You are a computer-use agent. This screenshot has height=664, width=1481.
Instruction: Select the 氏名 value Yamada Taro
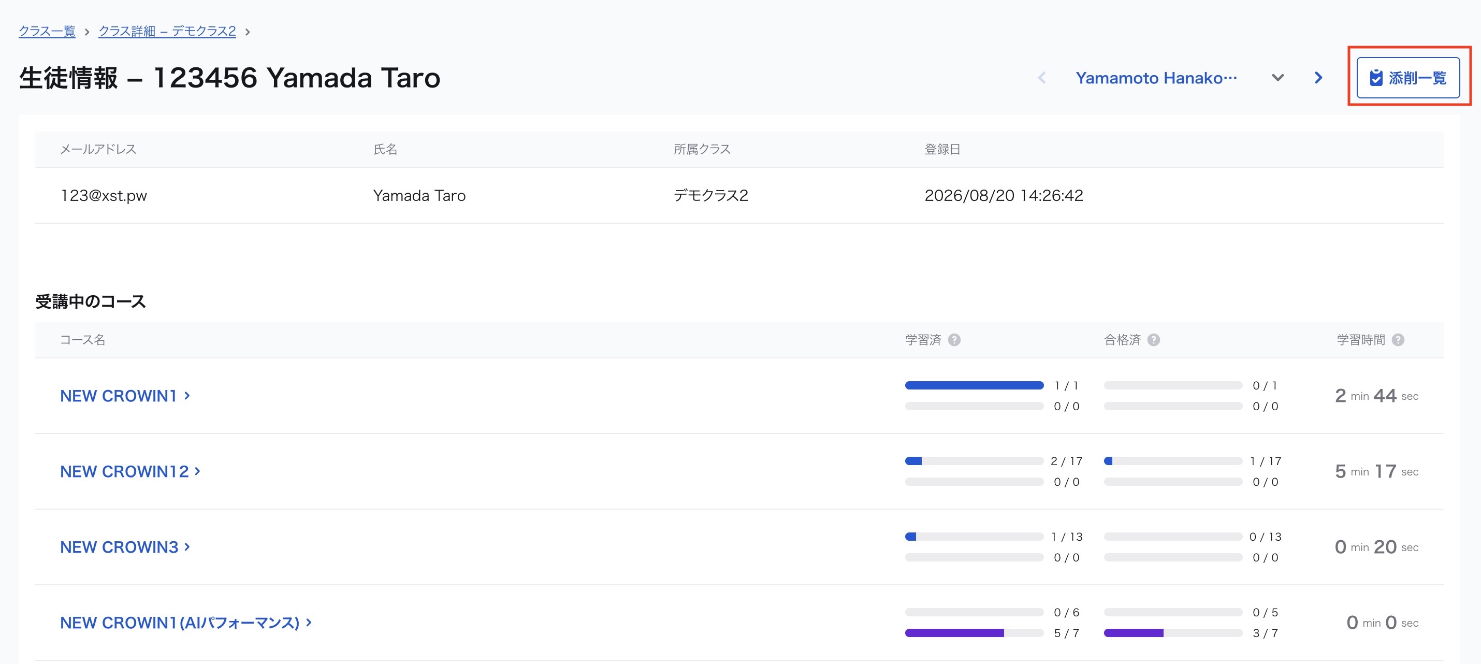419,195
